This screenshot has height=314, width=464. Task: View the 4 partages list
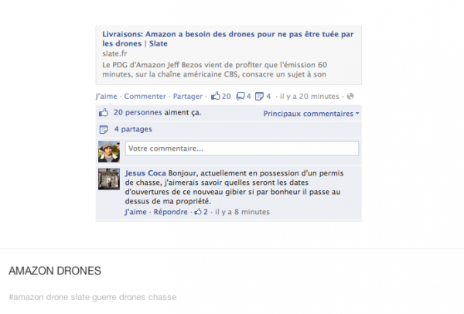pos(133,129)
